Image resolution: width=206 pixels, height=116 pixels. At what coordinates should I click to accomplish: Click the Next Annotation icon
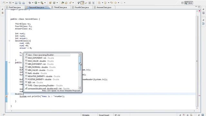pos(99,3)
